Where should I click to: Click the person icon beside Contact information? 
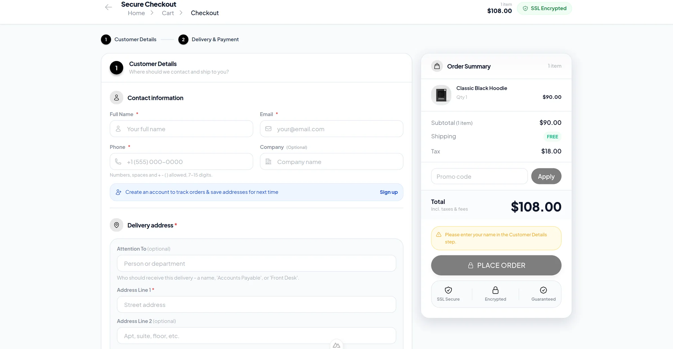(116, 98)
